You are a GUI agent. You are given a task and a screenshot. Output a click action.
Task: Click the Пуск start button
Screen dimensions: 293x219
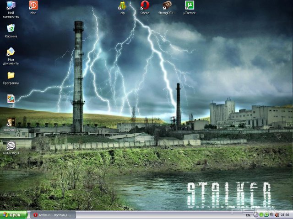[14, 214]
